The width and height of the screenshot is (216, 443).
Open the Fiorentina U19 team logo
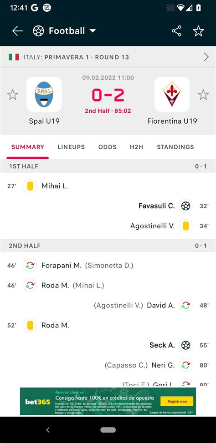click(x=172, y=94)
